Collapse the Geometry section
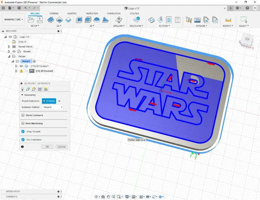 (x=22, y=95)
